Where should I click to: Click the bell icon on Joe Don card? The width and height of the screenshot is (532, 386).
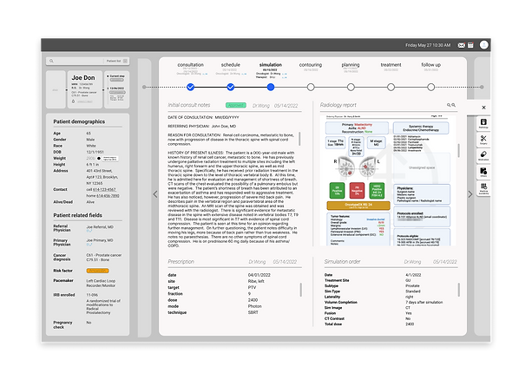point(73,101)
